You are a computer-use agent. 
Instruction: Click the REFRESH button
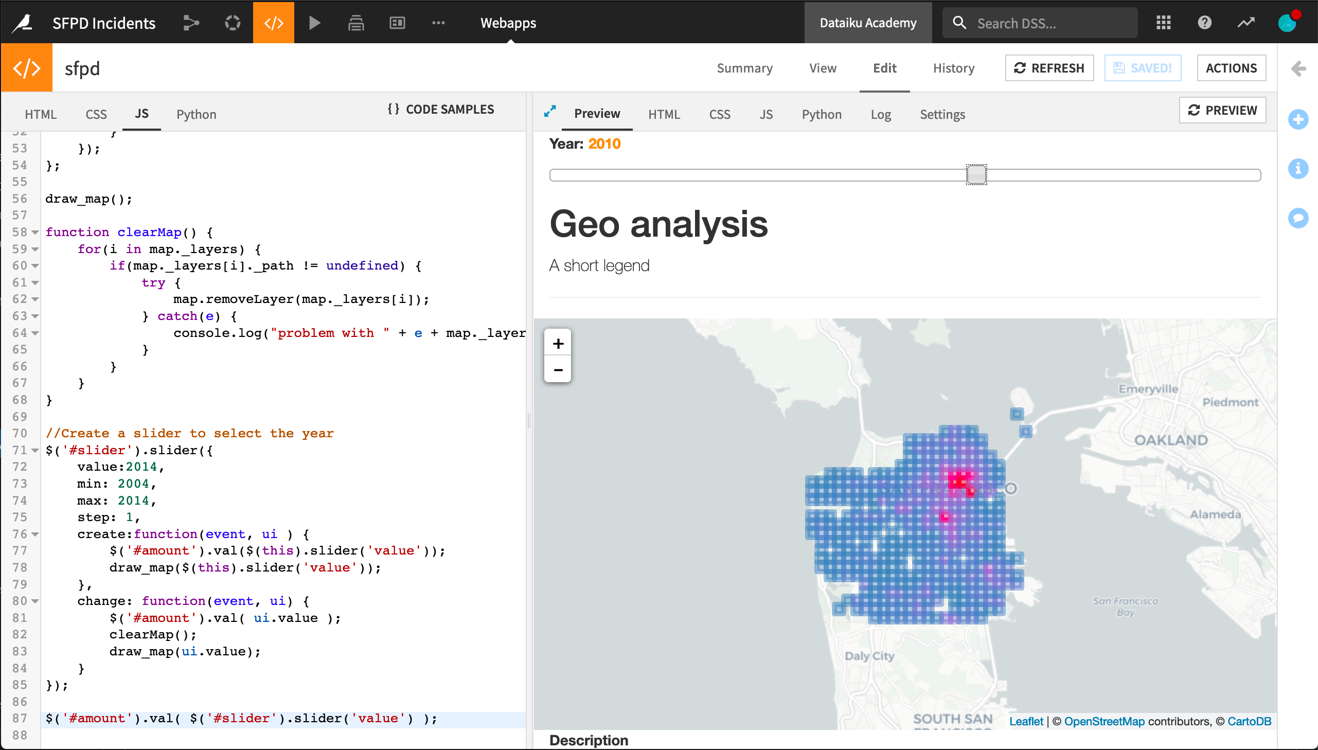click(1049, 68)
